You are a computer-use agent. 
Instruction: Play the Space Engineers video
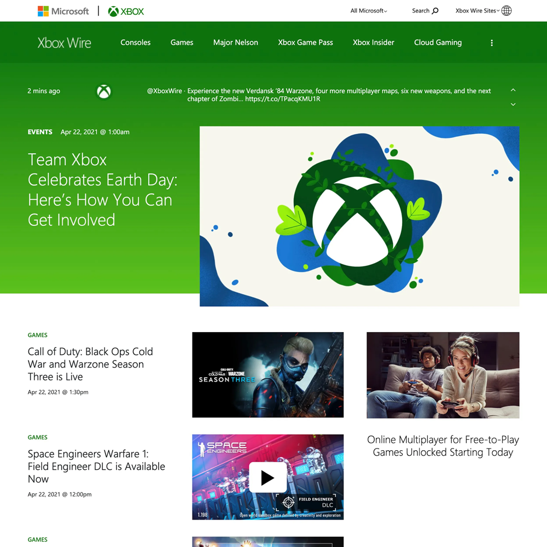coord(267,477)
